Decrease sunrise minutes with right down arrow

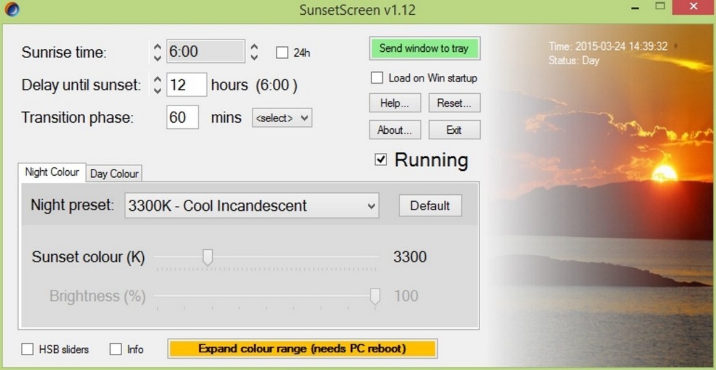[254, 57]
